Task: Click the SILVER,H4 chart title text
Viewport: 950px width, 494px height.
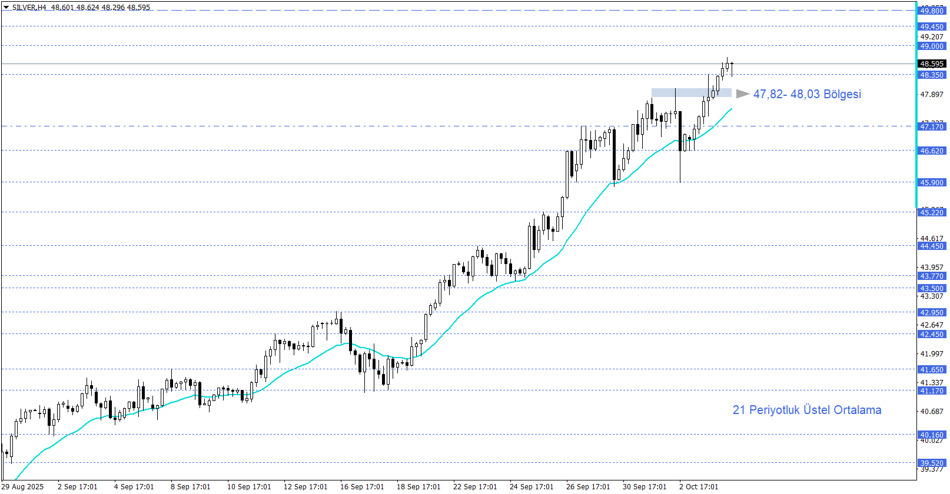Action: tap(29, 8)
